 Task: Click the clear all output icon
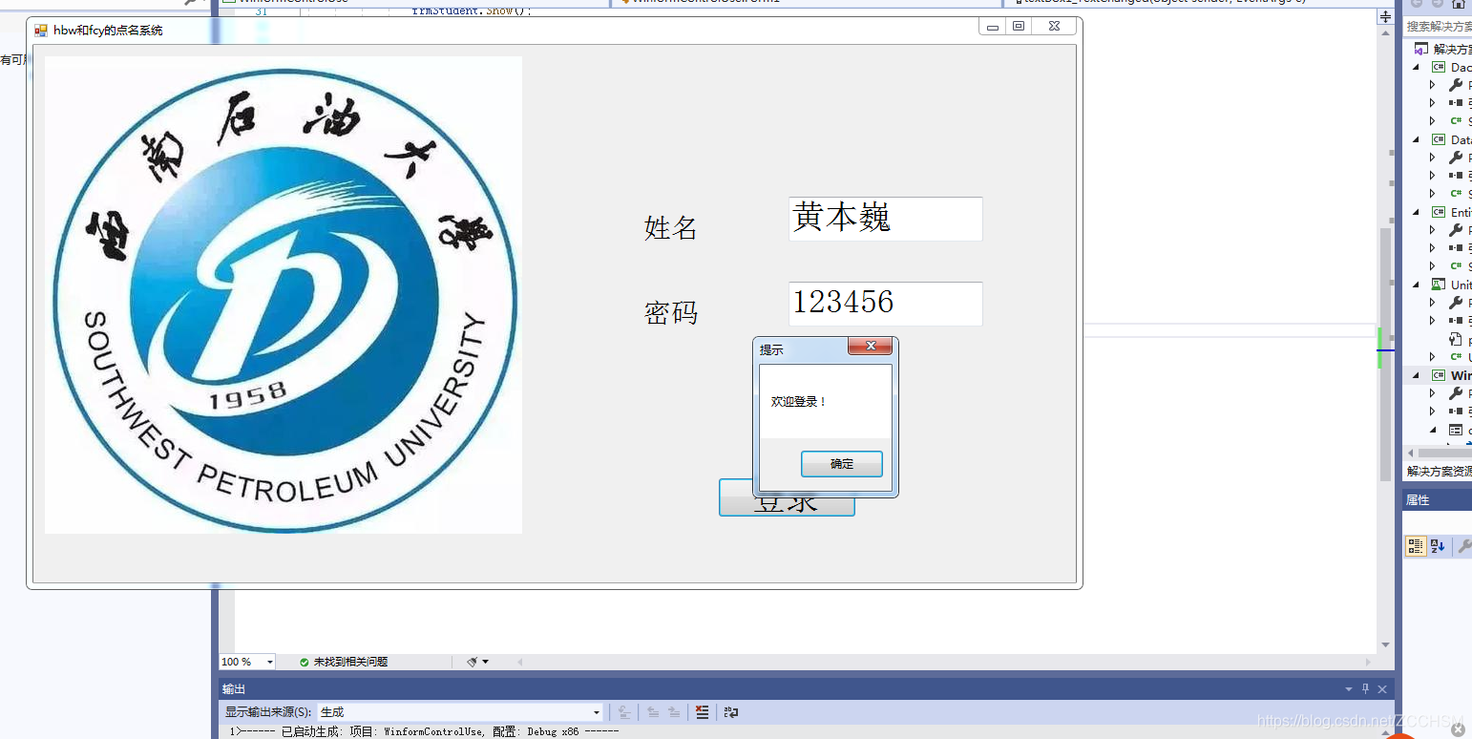[702, 712]
